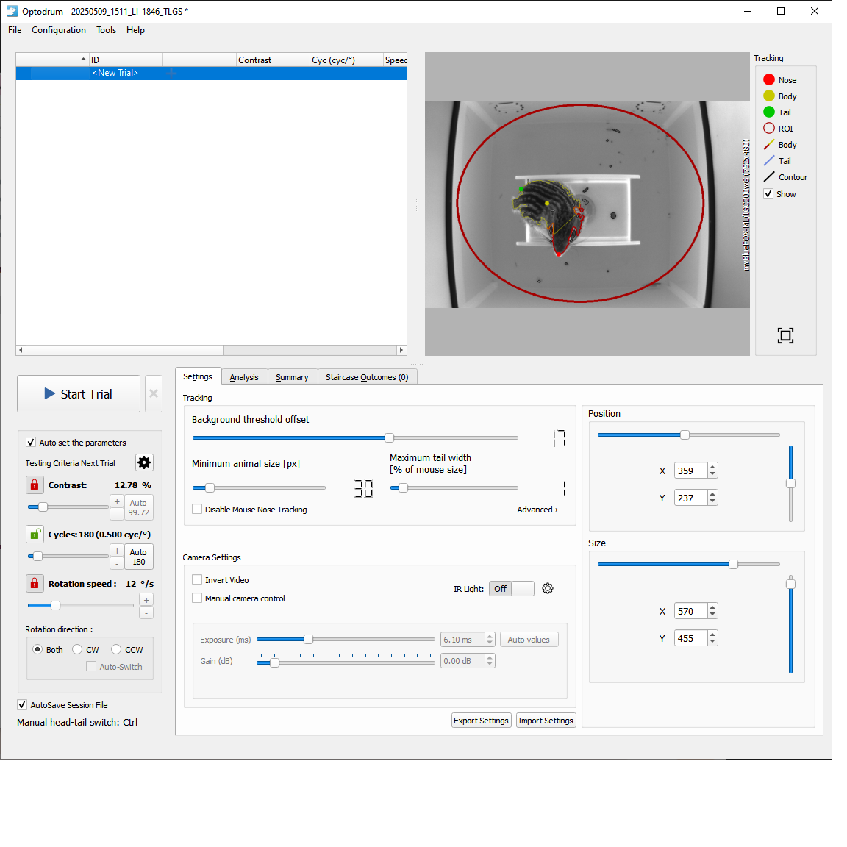Viewport: 847px width, 847px height.
Task: Click Auto 99.72 contrast button
Action: (138, 507)
